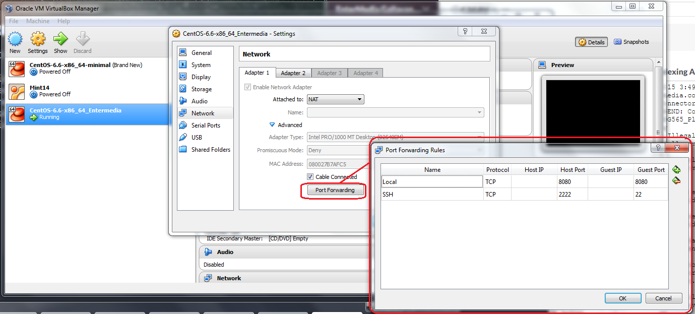Image resolution: width=695 pixels, height=314 pixels.
Task: Toggle the Cable Connected checkbox
Action: (x=310, y=177)
